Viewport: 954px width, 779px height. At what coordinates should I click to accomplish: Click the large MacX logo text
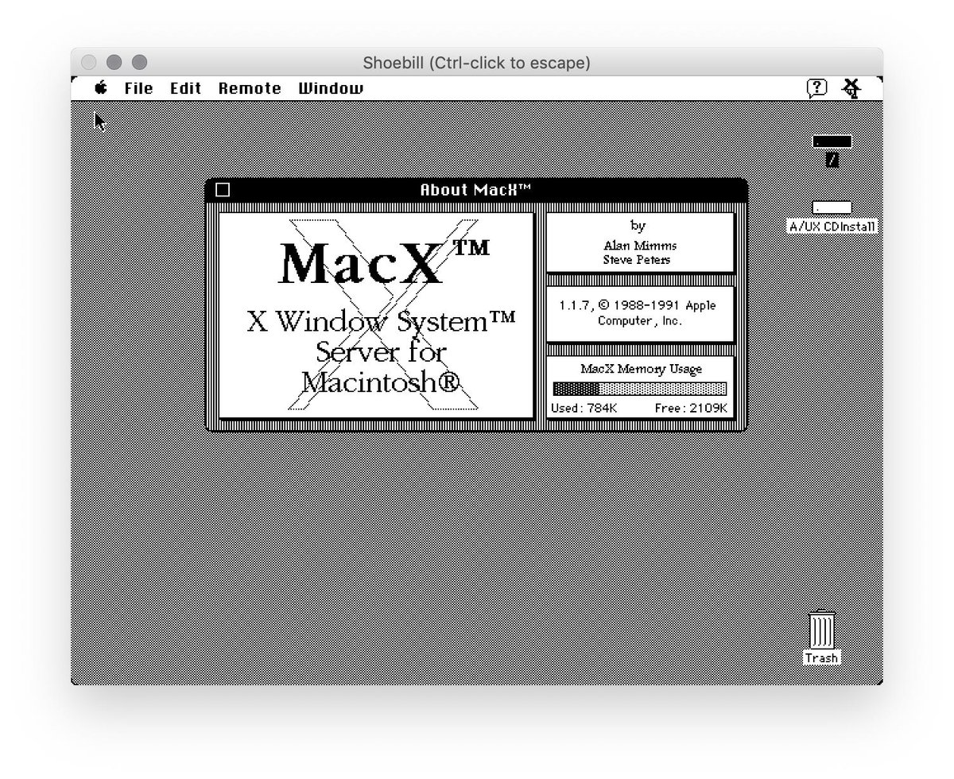click(384, 263)
